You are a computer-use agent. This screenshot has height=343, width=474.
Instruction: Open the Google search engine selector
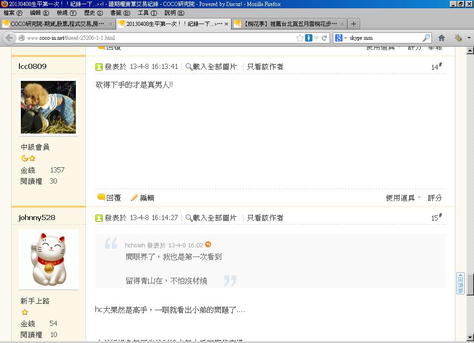[340, 38]
